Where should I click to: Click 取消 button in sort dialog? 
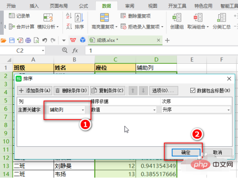[217, 152]
